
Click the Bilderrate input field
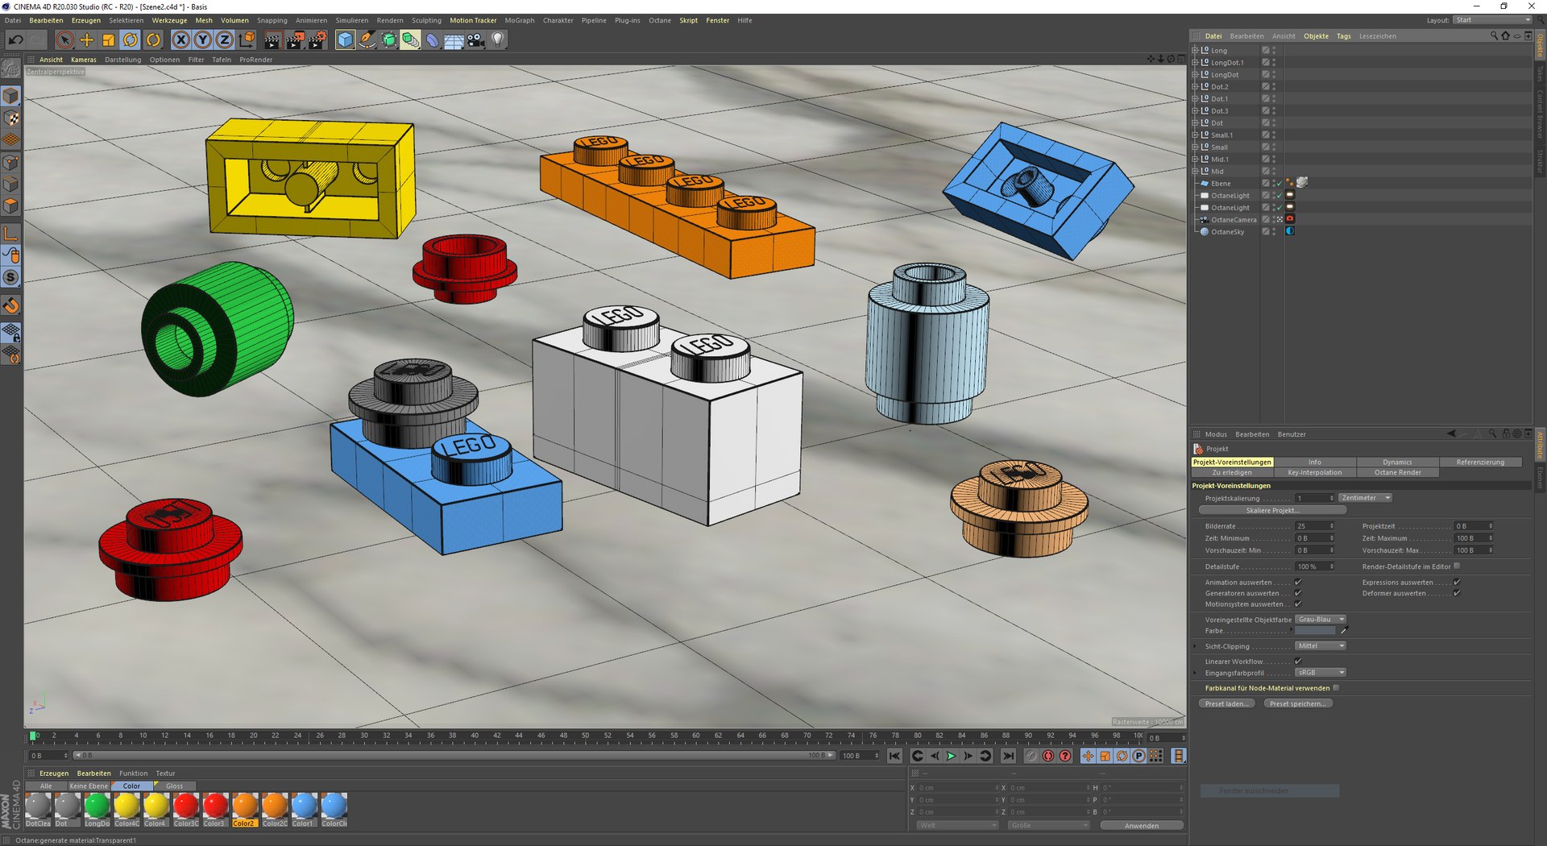[x=1313, y=526]
